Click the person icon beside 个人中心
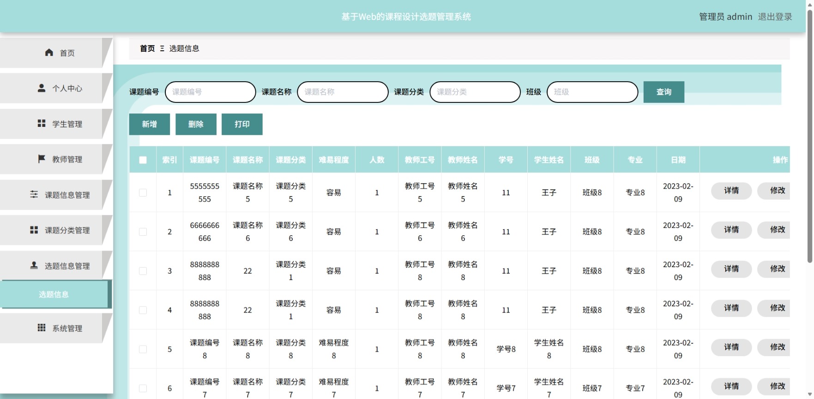Screen dimensions: 814x399 [42, 88]
